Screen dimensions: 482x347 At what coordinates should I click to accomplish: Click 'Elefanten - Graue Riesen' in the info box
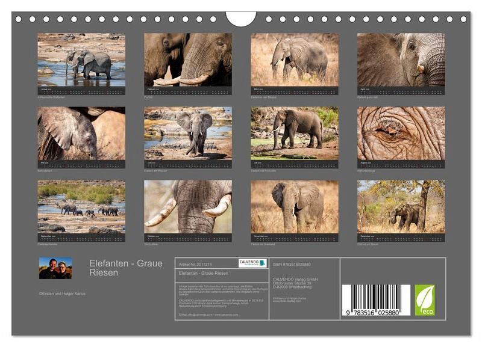204,273
